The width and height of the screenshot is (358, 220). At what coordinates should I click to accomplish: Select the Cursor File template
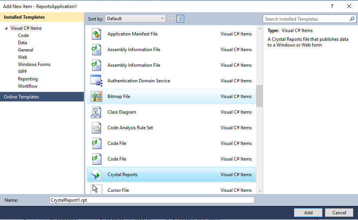(x=172, y=189)
